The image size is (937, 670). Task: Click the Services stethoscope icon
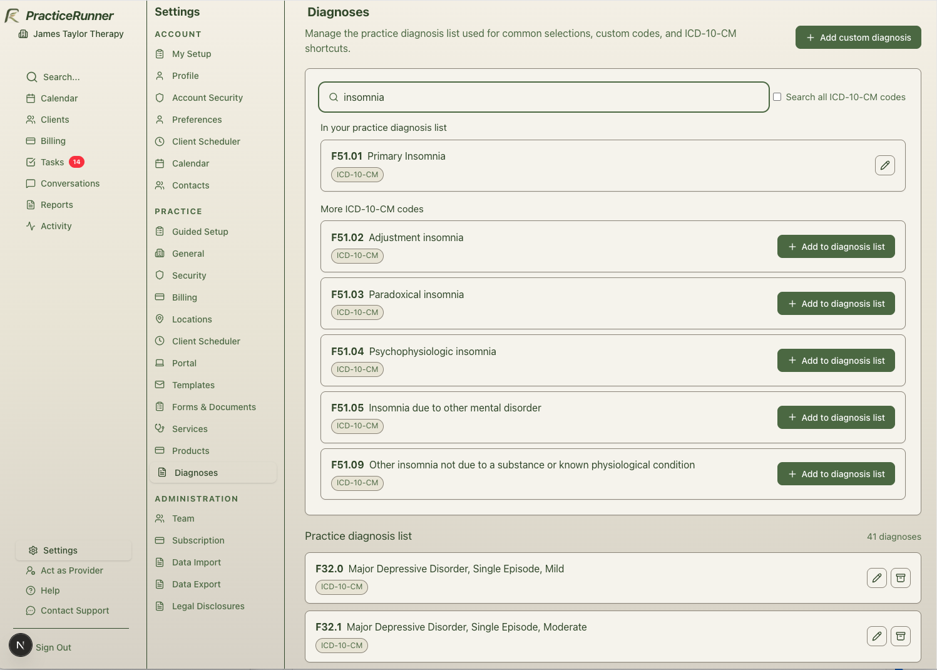[x=160, y=428]
